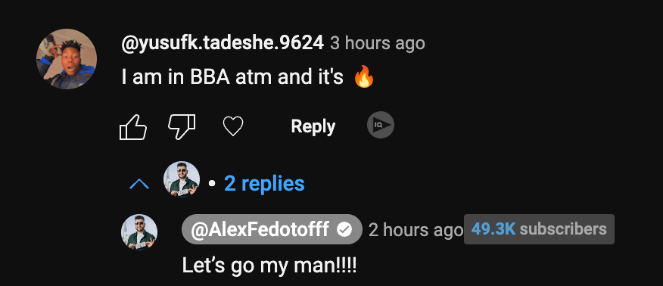This screenshot has width=663, height=286.
Task: Heart the comment from yusufk.tadeshe
Action: pyautogui.click(x=233, y=127)
